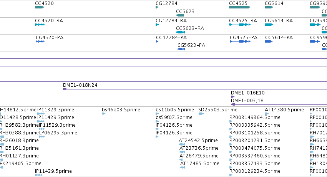Click the CG5614-PA protein glyph
This screenshot has width=327, height=177.
point(269,41)
